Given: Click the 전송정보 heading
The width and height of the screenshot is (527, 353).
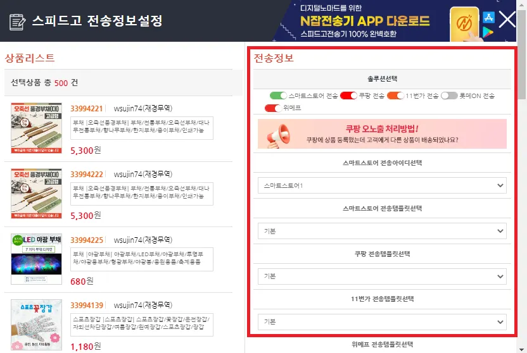Looking at the screenshot, I should click(274, 58).
